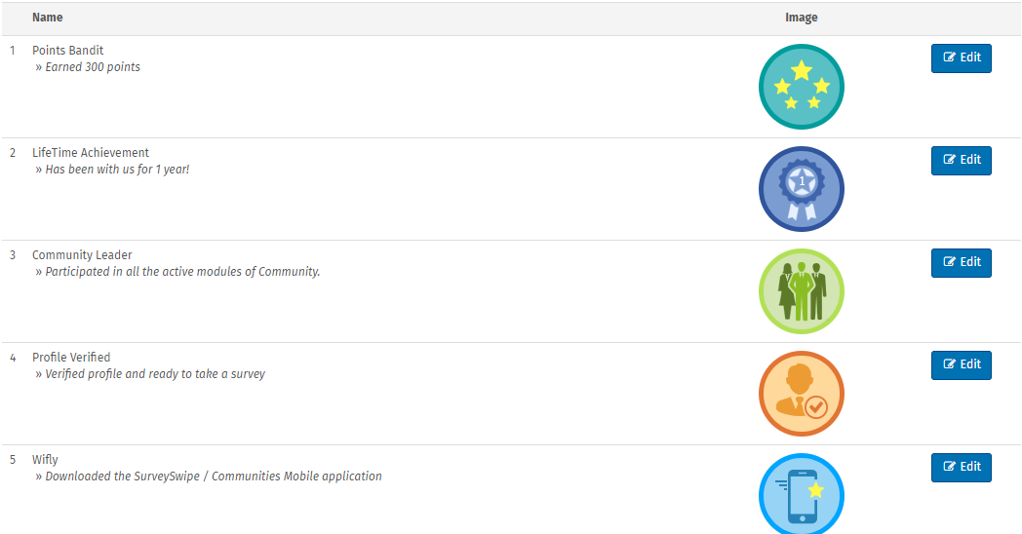Select the Community Leader badge name
This screenshot has height=534, width=1022.
(x=82, y=255)
